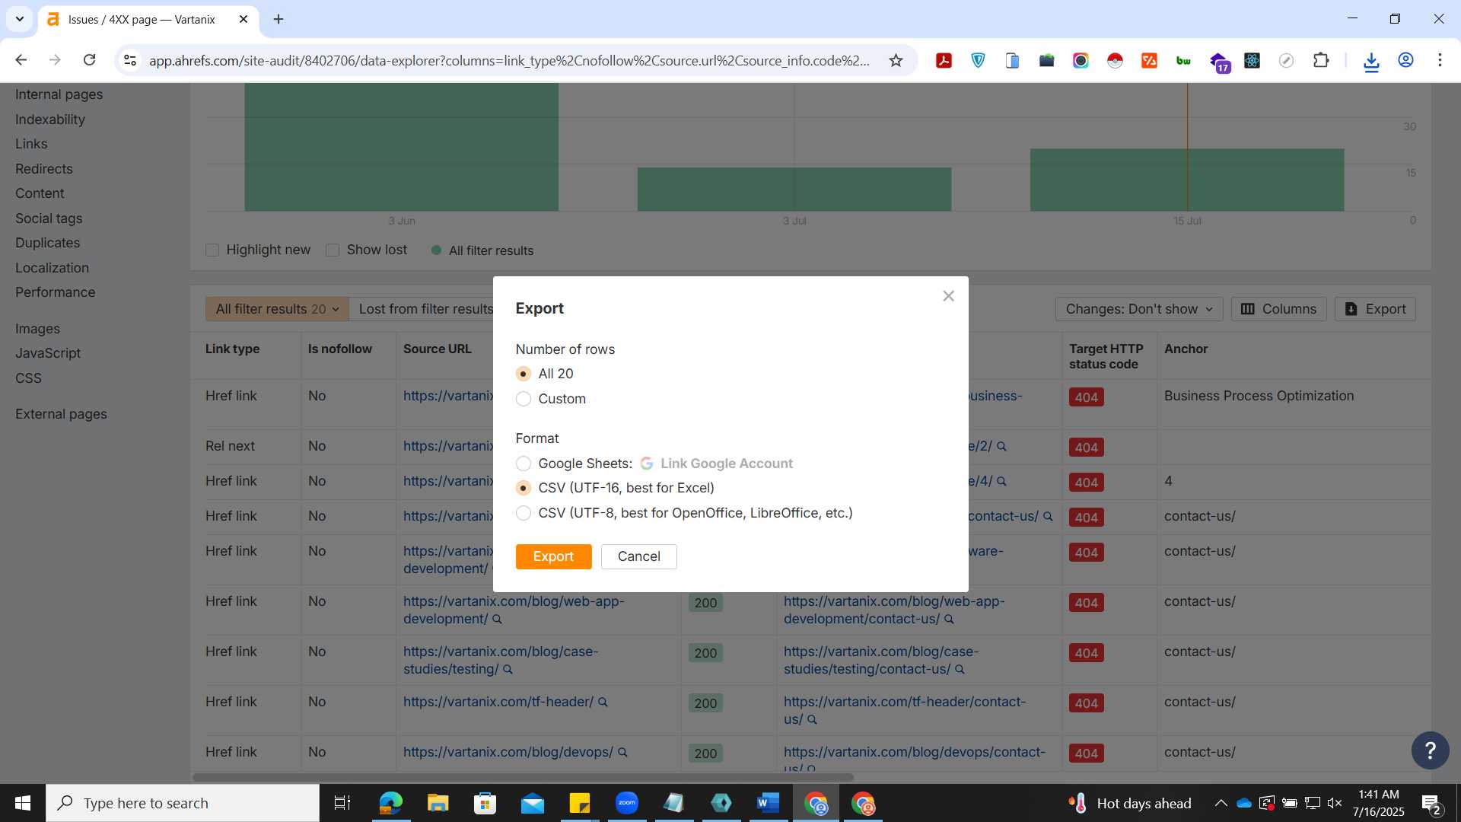This screenshot has height=822, width=1461.
Task: Choose the Google Sheets format option
Action: coord(524,464)
